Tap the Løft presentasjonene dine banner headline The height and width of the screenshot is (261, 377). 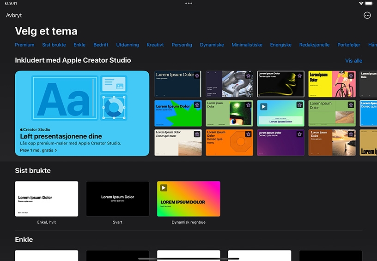click(61, 136)
